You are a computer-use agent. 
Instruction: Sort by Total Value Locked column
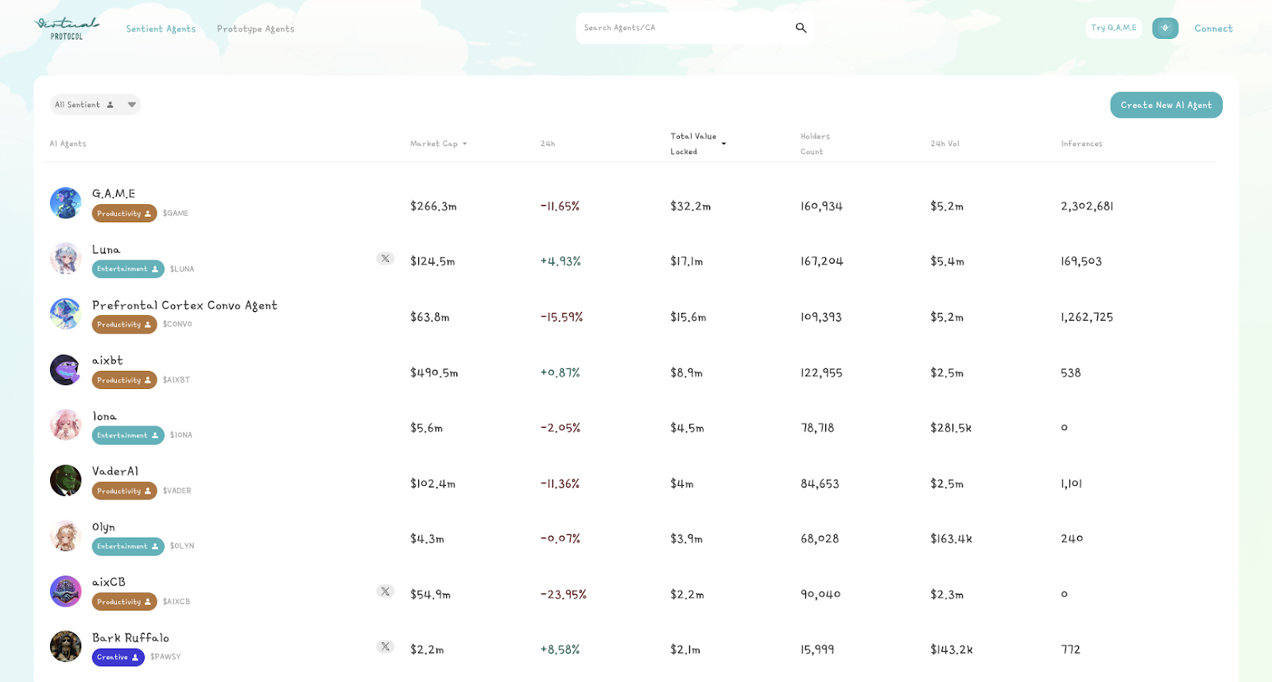click(697, 144)
